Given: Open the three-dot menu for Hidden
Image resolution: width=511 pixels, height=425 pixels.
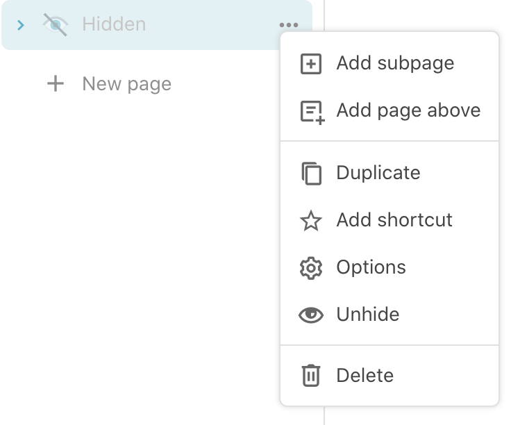Looking at the screenshot, I should 288,26.
